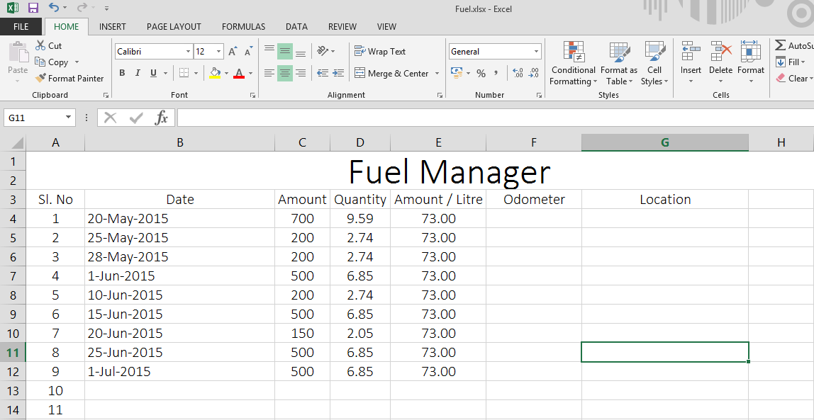Click the Orientation text-angle icon
814x420 pixels.
tap(323, 51)
